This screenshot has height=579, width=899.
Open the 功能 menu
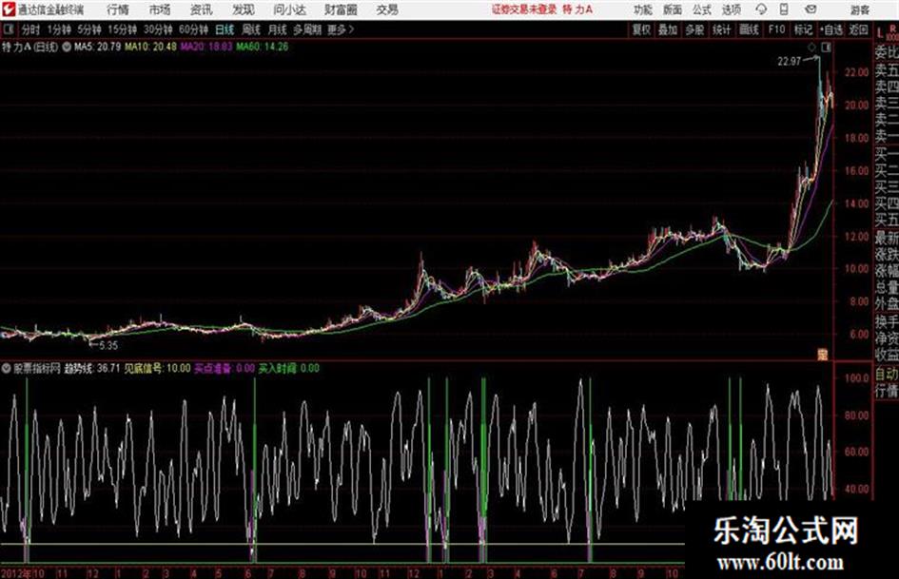[x=643, y=10]
